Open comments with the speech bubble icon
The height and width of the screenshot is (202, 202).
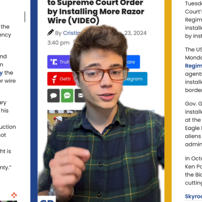point(54,96)
